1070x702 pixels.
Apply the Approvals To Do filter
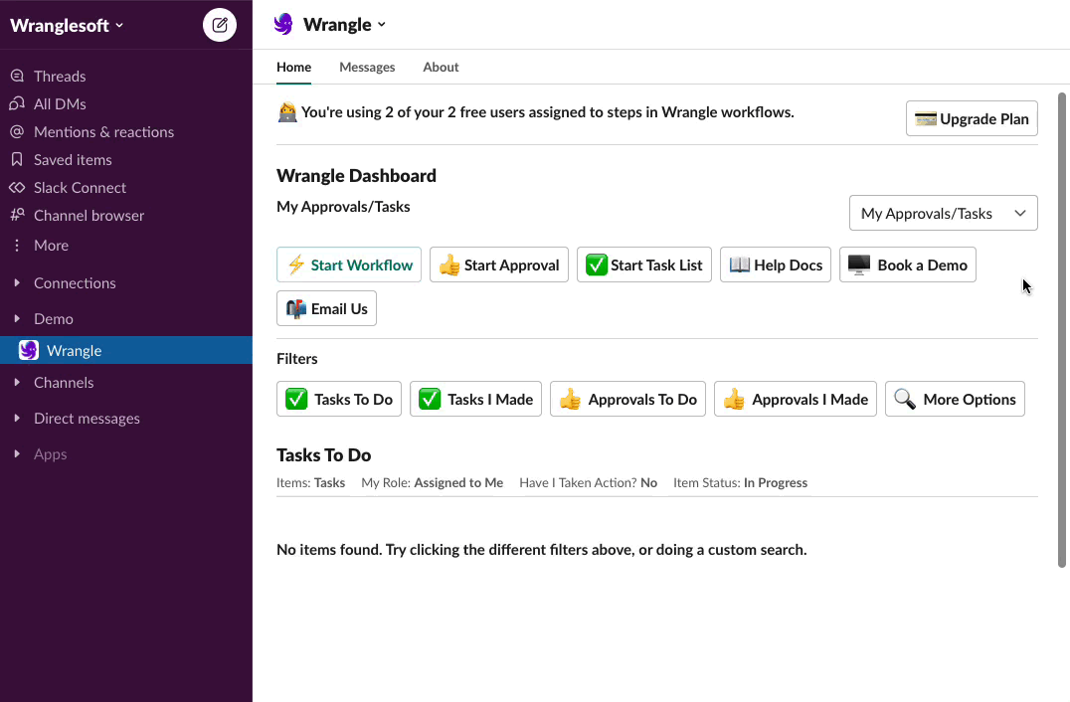point(627,399)
